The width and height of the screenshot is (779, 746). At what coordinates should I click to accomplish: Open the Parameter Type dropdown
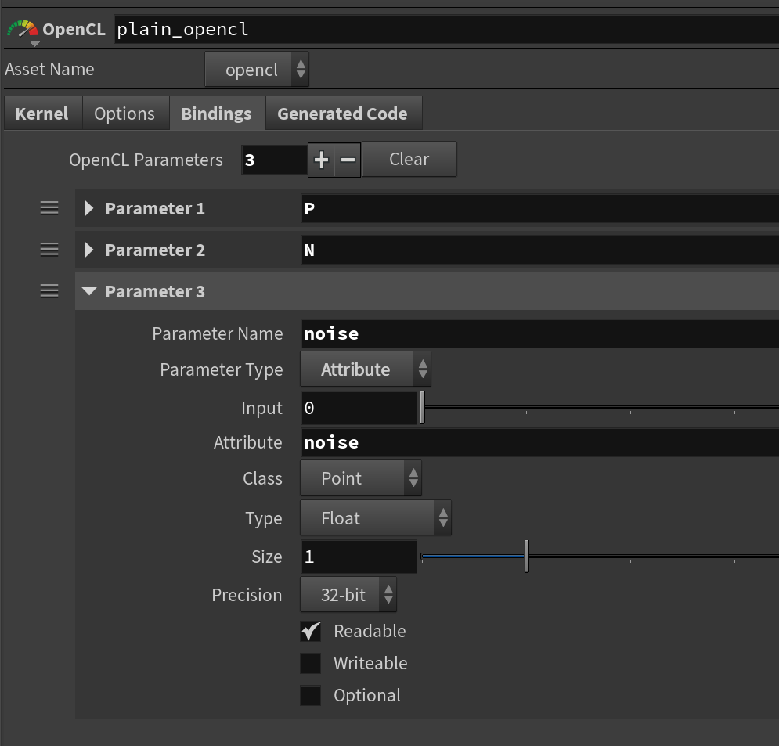point(365,369)
